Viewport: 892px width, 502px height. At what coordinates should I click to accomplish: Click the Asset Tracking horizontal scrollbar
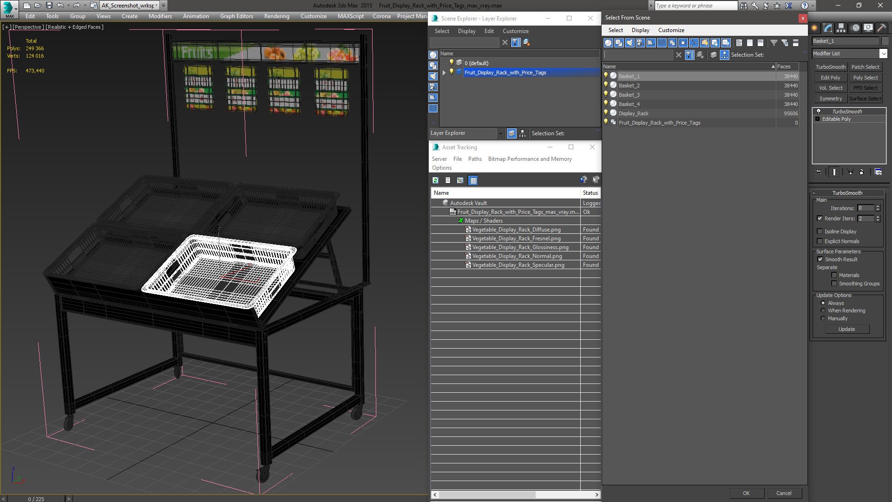pos(516,495)
